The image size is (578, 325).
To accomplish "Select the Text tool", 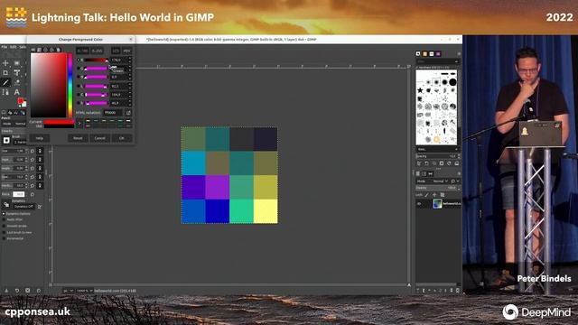I will 17,92.
